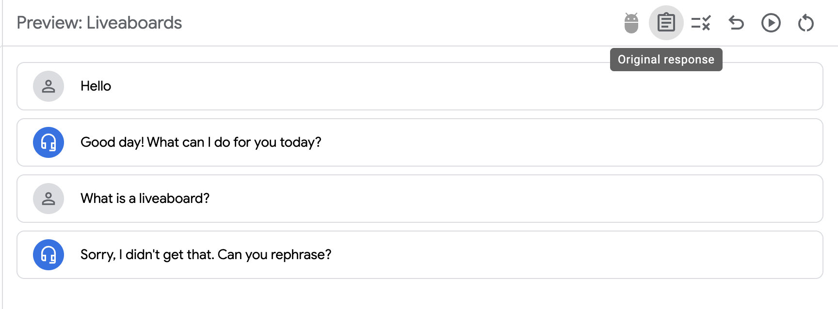Undo the last conversation turn
Screen dimensions: 838x309
(x=736, y=23)
